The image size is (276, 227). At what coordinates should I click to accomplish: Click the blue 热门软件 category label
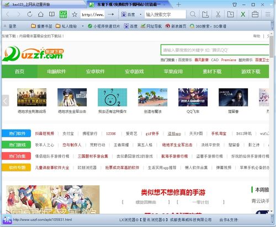17,133
